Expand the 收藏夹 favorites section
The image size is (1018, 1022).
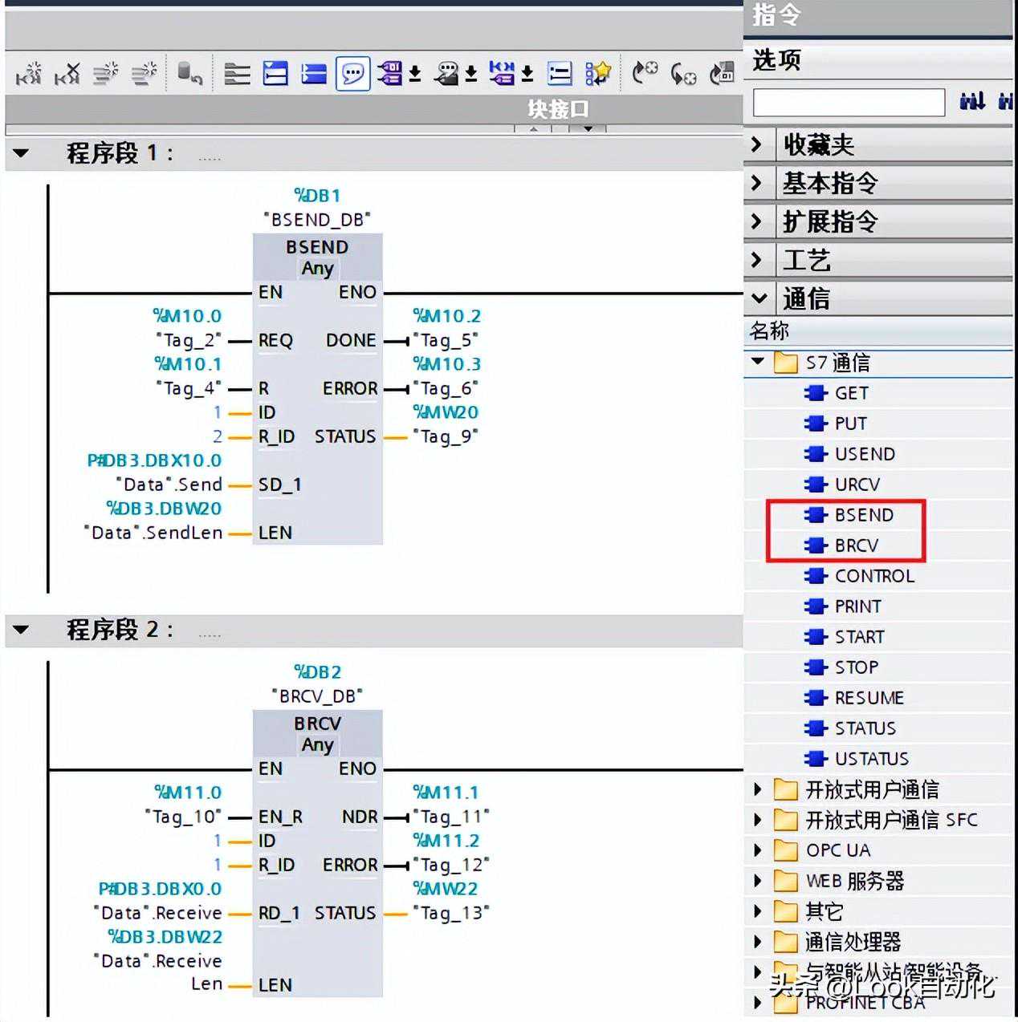(x=756, y=144)
